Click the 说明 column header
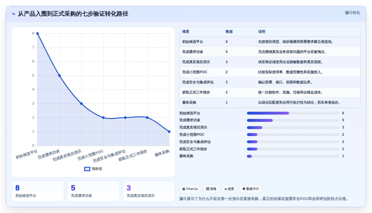Screen dimensions: 372x213 coord(262,32)
